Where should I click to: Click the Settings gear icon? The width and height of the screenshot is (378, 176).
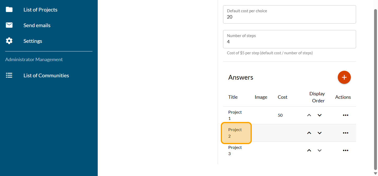(9, 41)
